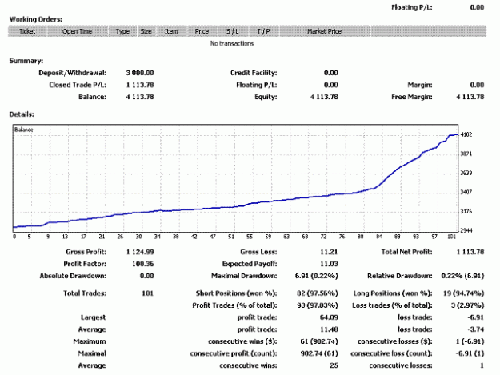Viewport: 500px width, 375px height.
Task: Select the Expected Payoff value 11.03
Action: pos(329,264)
